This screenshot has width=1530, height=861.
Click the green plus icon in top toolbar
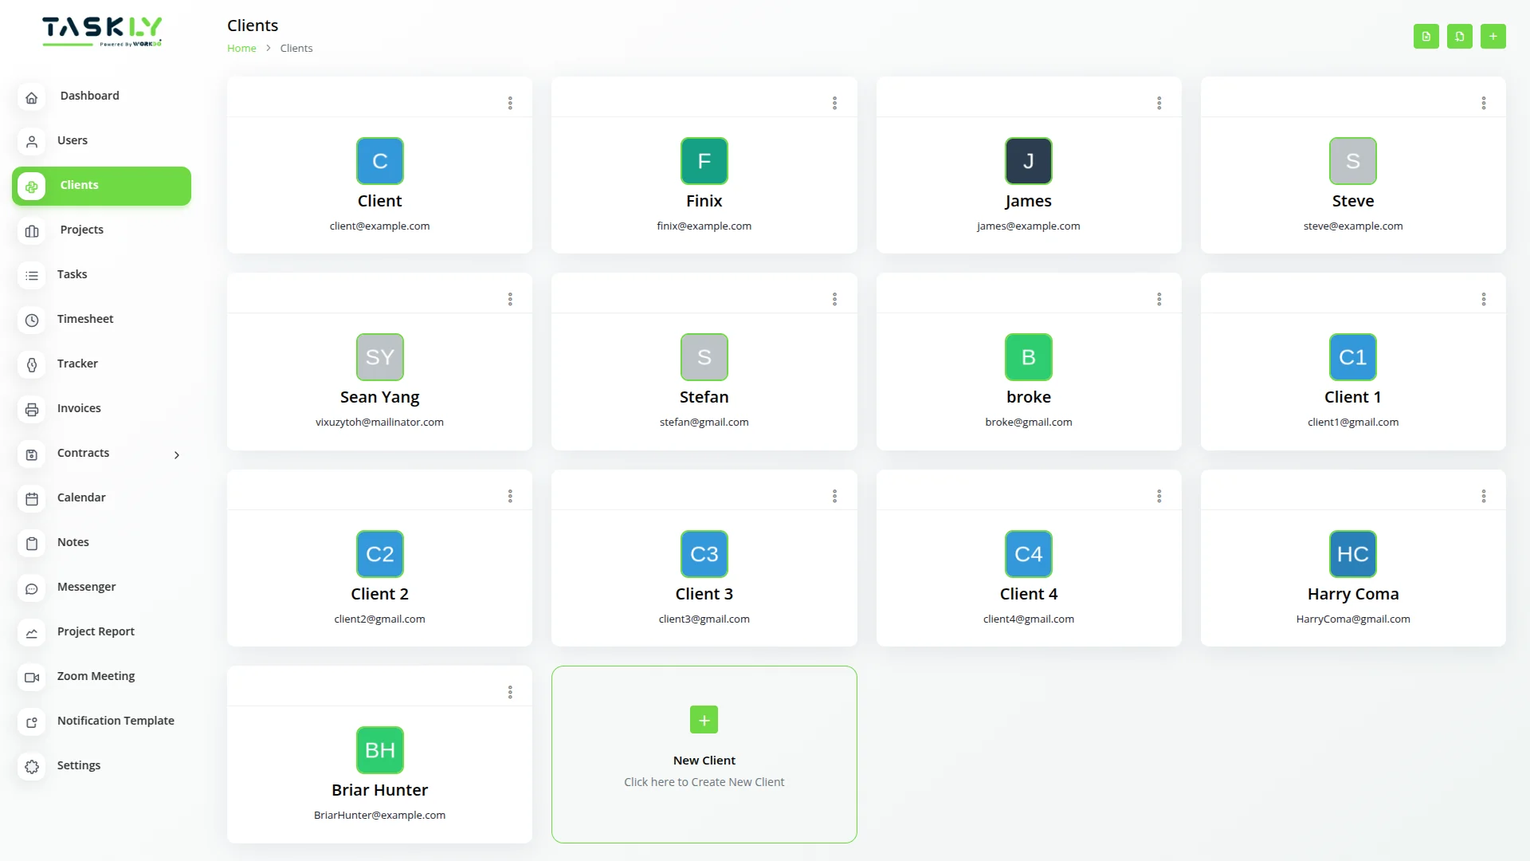click(x=1493, y=37)
